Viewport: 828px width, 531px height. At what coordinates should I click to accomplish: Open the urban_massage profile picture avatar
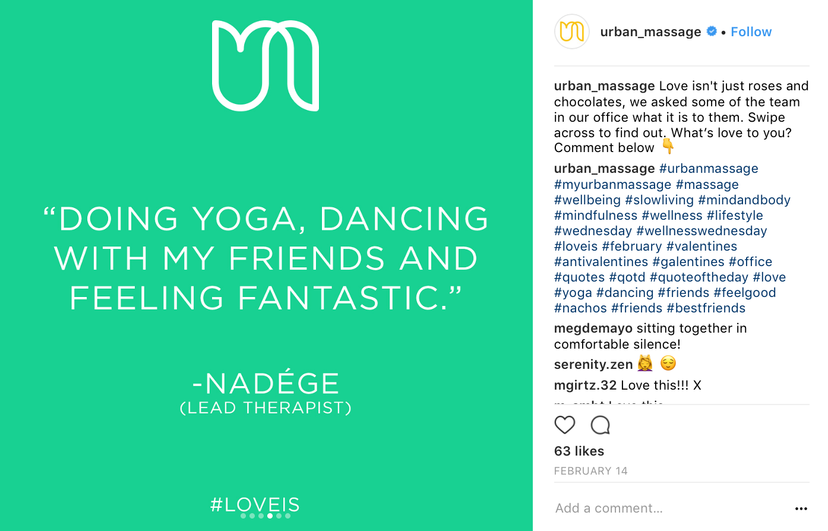tap(571, 31)
